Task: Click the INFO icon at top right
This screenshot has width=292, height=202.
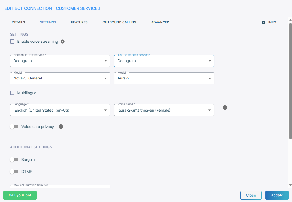Action: click(x=263, y=22)
